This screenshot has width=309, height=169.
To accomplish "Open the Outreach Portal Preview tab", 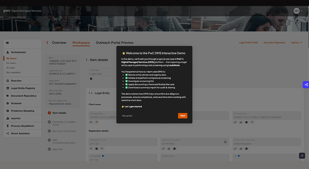I will click(x=115, y=43).
